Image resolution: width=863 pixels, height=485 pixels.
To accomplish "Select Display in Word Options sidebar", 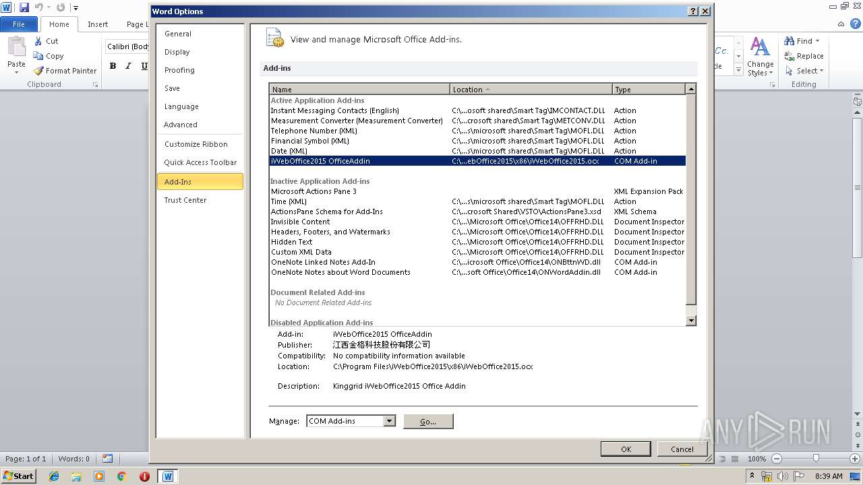I will 200,52.
